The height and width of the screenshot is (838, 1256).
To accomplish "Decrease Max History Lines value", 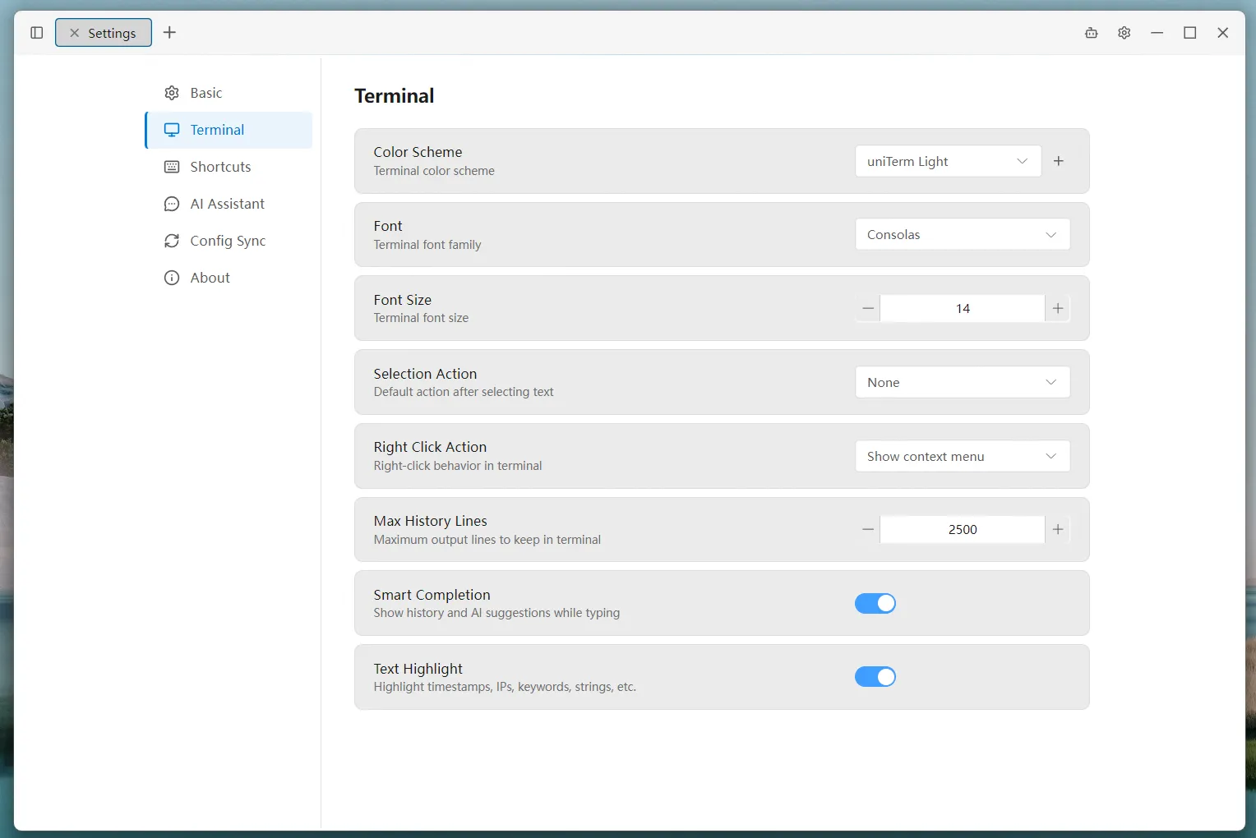I will (868, 529).
